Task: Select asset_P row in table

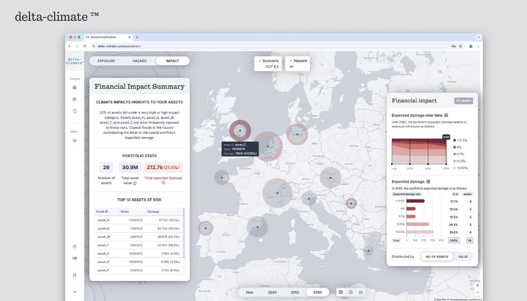Action: (139, 270)
